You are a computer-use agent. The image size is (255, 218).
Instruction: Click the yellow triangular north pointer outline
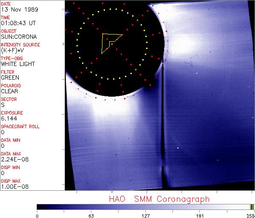(112, 43)
